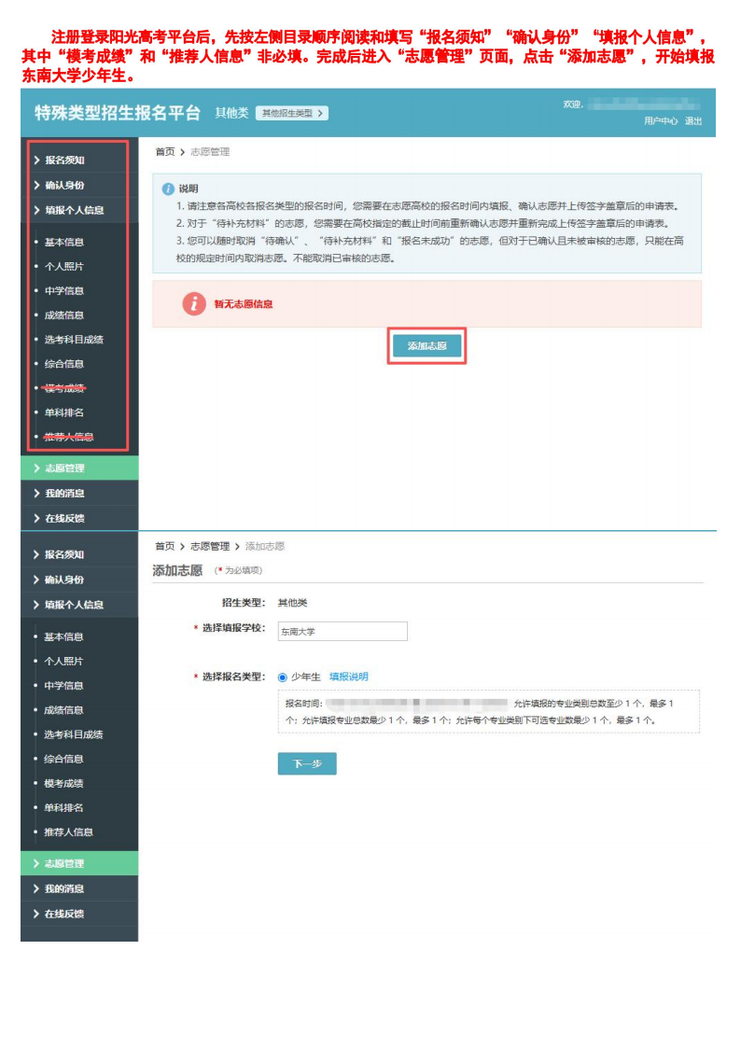
Task: Open 综合信息 in the 添加志愿 form page sidebar
Action: 64,759
